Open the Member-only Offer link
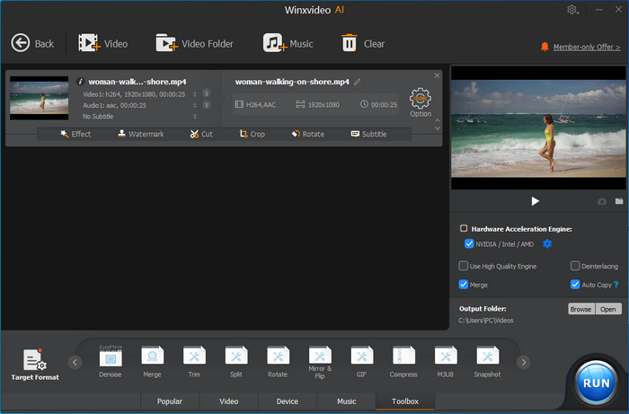Viewport: 629px width, 414px height. click(x=587, y=47)
